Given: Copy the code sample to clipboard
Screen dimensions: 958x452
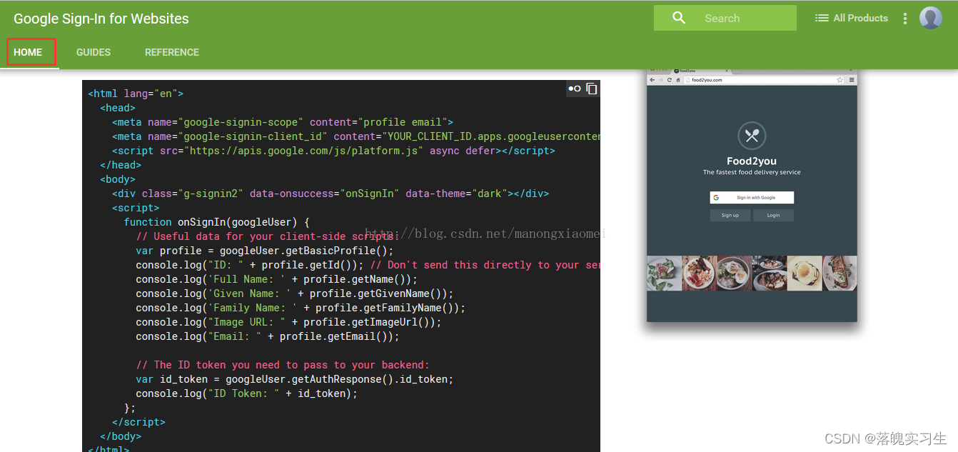Looking at the screenshot, I should click(592, 89).
